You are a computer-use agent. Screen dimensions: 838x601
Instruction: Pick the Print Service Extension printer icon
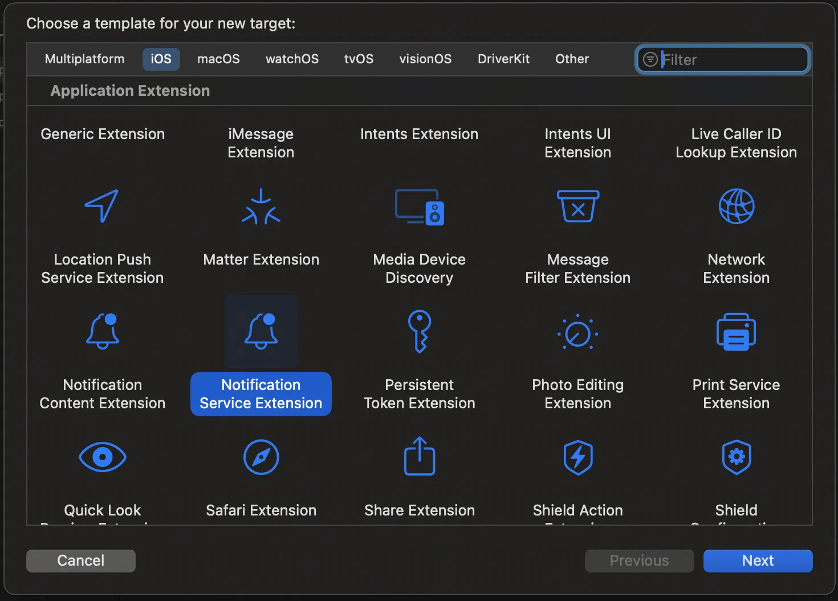coord(736,332)
